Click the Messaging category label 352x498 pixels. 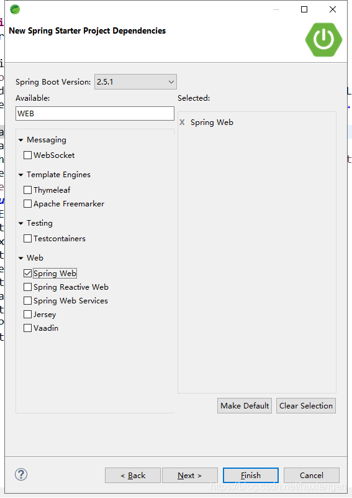tap(47, 140)
